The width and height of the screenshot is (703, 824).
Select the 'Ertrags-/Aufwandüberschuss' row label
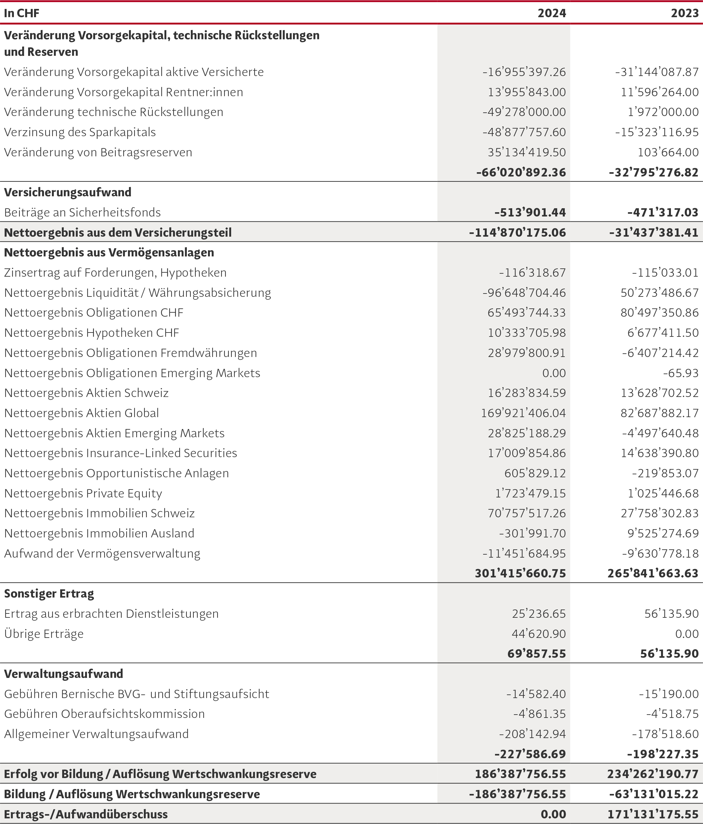click(86, 814)
